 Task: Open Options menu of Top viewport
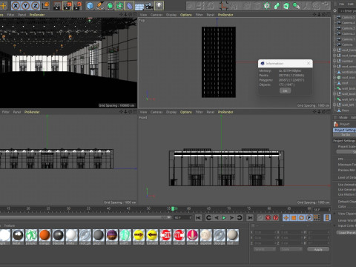coord(186,15)
